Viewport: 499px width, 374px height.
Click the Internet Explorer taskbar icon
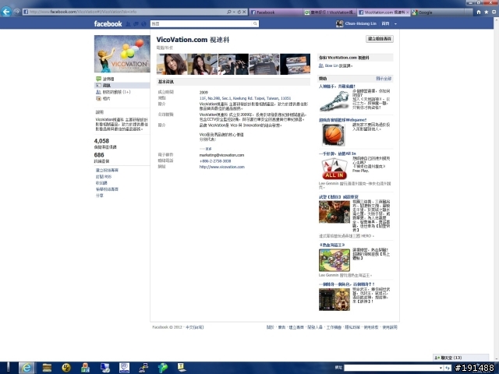tap(27, 368)
